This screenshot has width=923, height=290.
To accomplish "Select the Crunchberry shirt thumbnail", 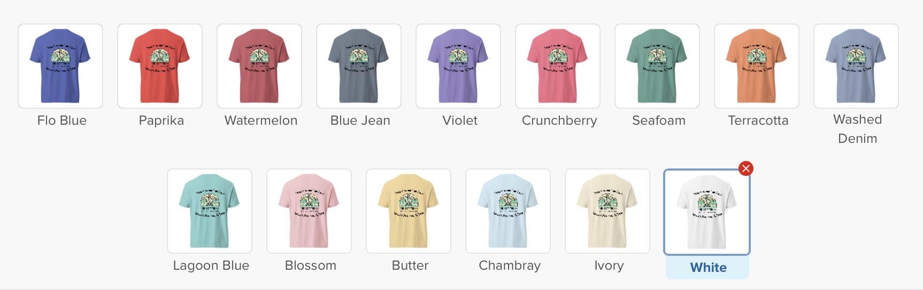I will [x=558, y=66].
